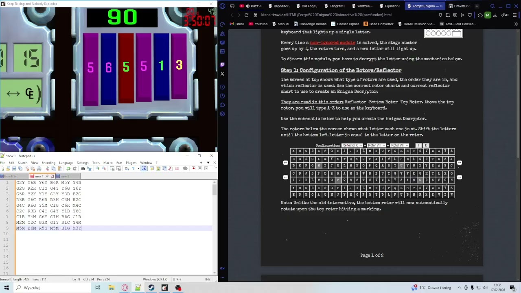521x293 pixels.
Task: Open the browser extensions cube icon
Action: [480, 15]
